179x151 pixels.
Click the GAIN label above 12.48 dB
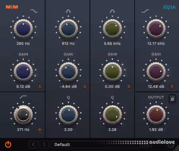click(156, 54)
